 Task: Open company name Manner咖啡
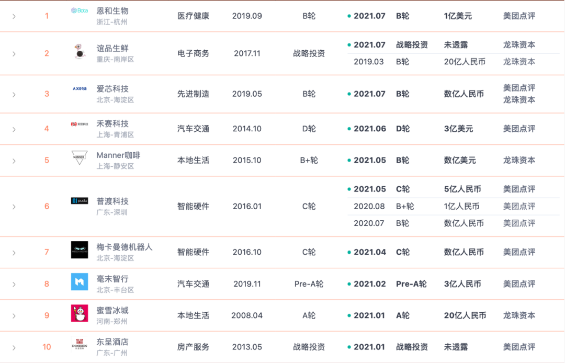(118, 155)
